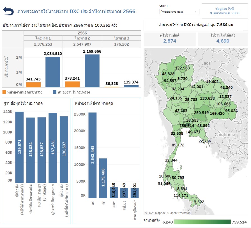This screenshot has width=251, height=228.
Task: Click the ทะเบียนราษฎร (Linkage) axis label
Action: point(42,195)
